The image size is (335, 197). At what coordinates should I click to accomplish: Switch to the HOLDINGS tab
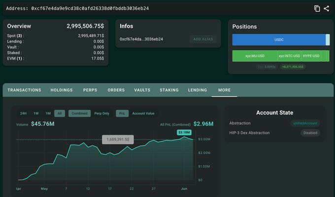(62, 90)
